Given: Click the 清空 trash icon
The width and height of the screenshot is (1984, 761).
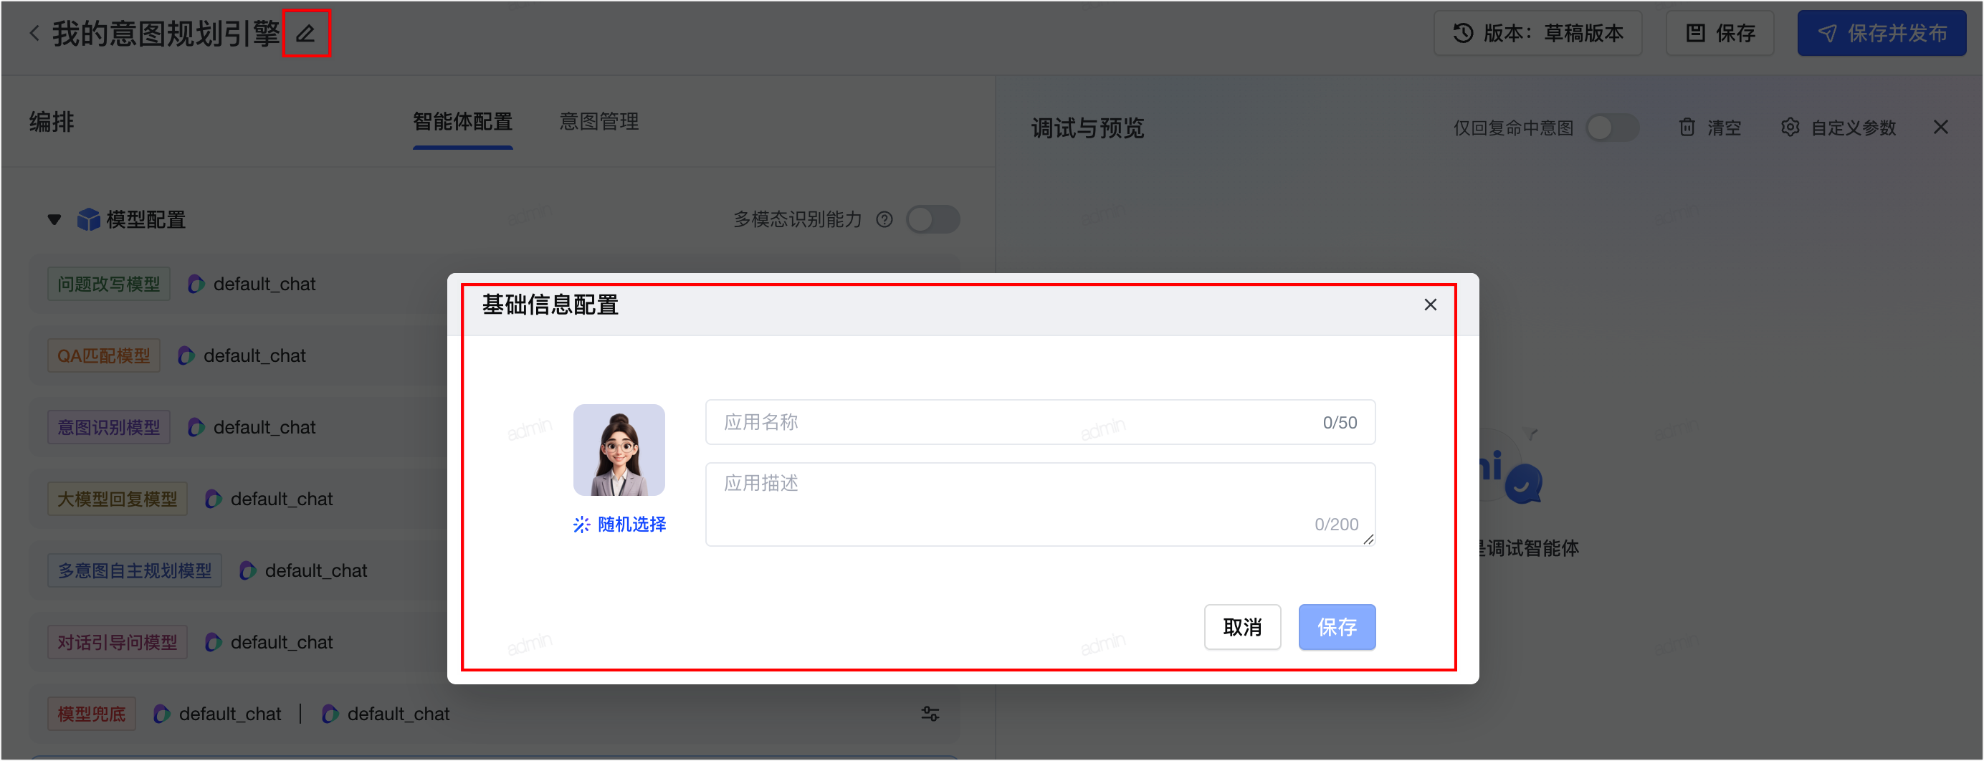Looking at the screenshot, I should pos(1687,128).
